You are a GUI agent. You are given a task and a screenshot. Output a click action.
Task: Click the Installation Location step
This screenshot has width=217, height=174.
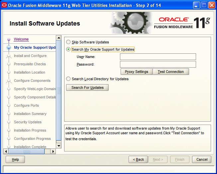pyautogui.click(x=30, y=72)
